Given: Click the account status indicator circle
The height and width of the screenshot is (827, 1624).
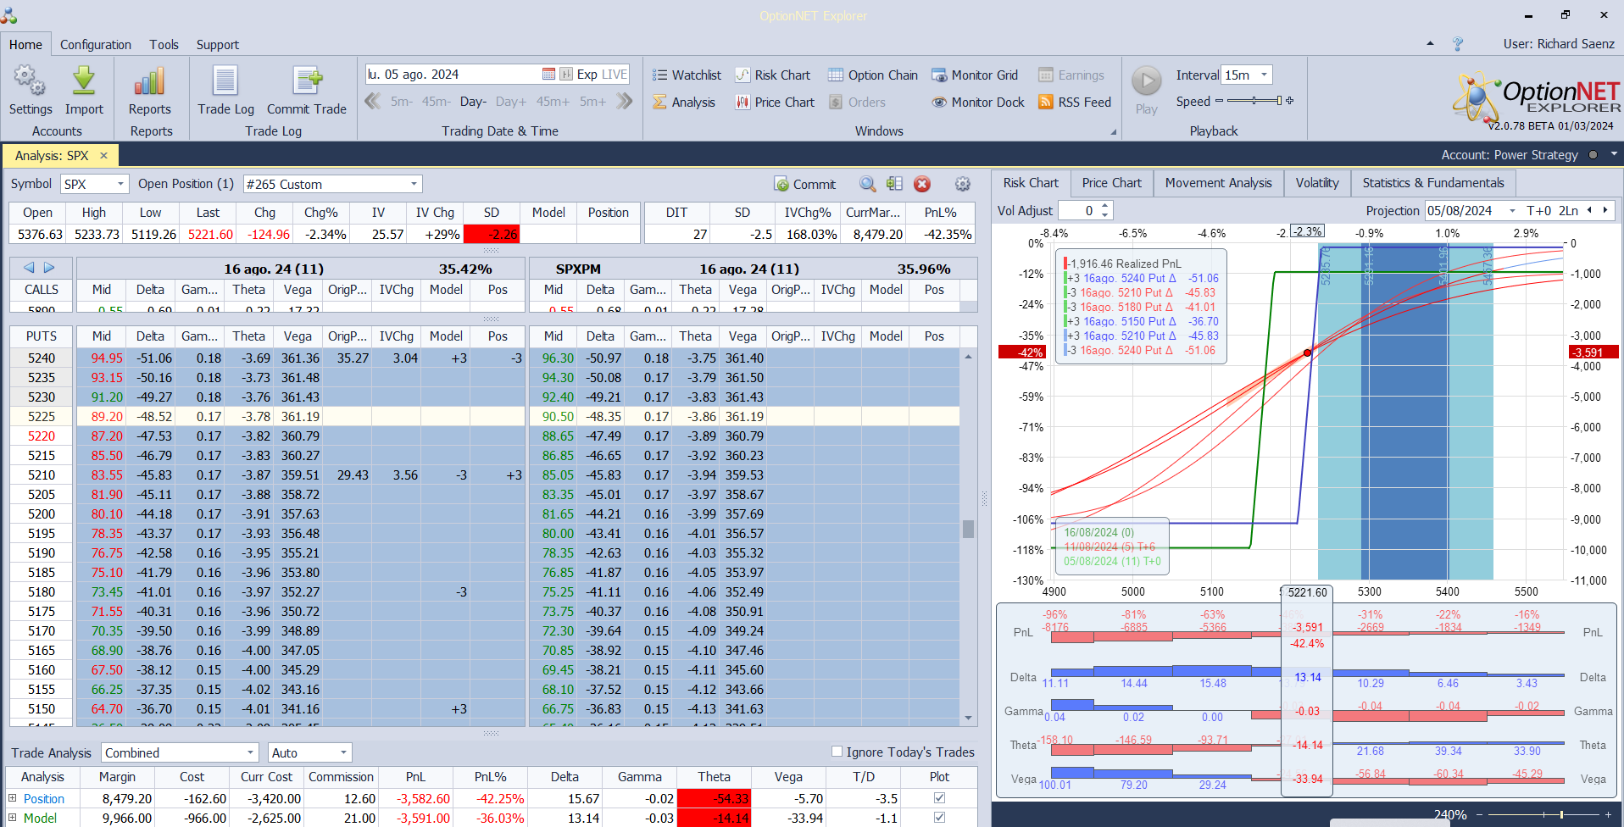Looking at the screenshot, I should [1593, 154].
